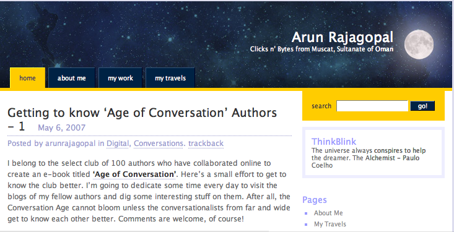Screen dimensions: 454x232
Task: Click the Arun Rajagopal blog title
Action: point(343,37)
